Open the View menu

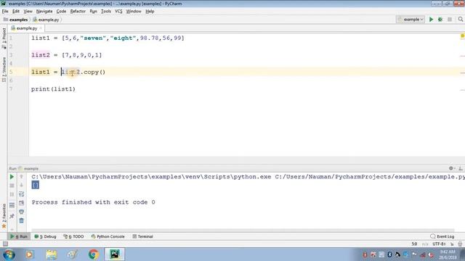28,12
